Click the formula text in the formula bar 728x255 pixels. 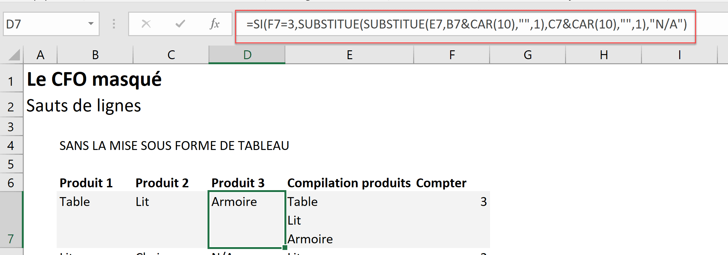[465, 24]
